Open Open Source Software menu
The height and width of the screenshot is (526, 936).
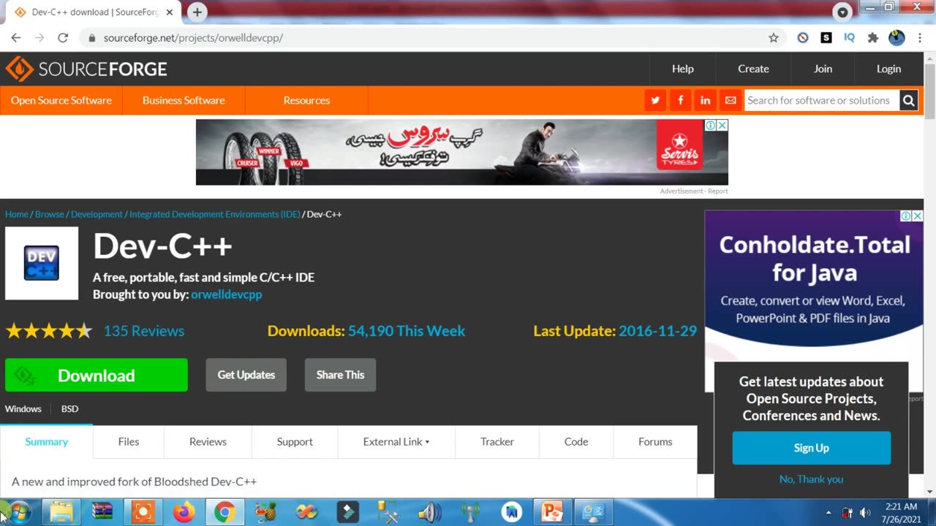61,100
